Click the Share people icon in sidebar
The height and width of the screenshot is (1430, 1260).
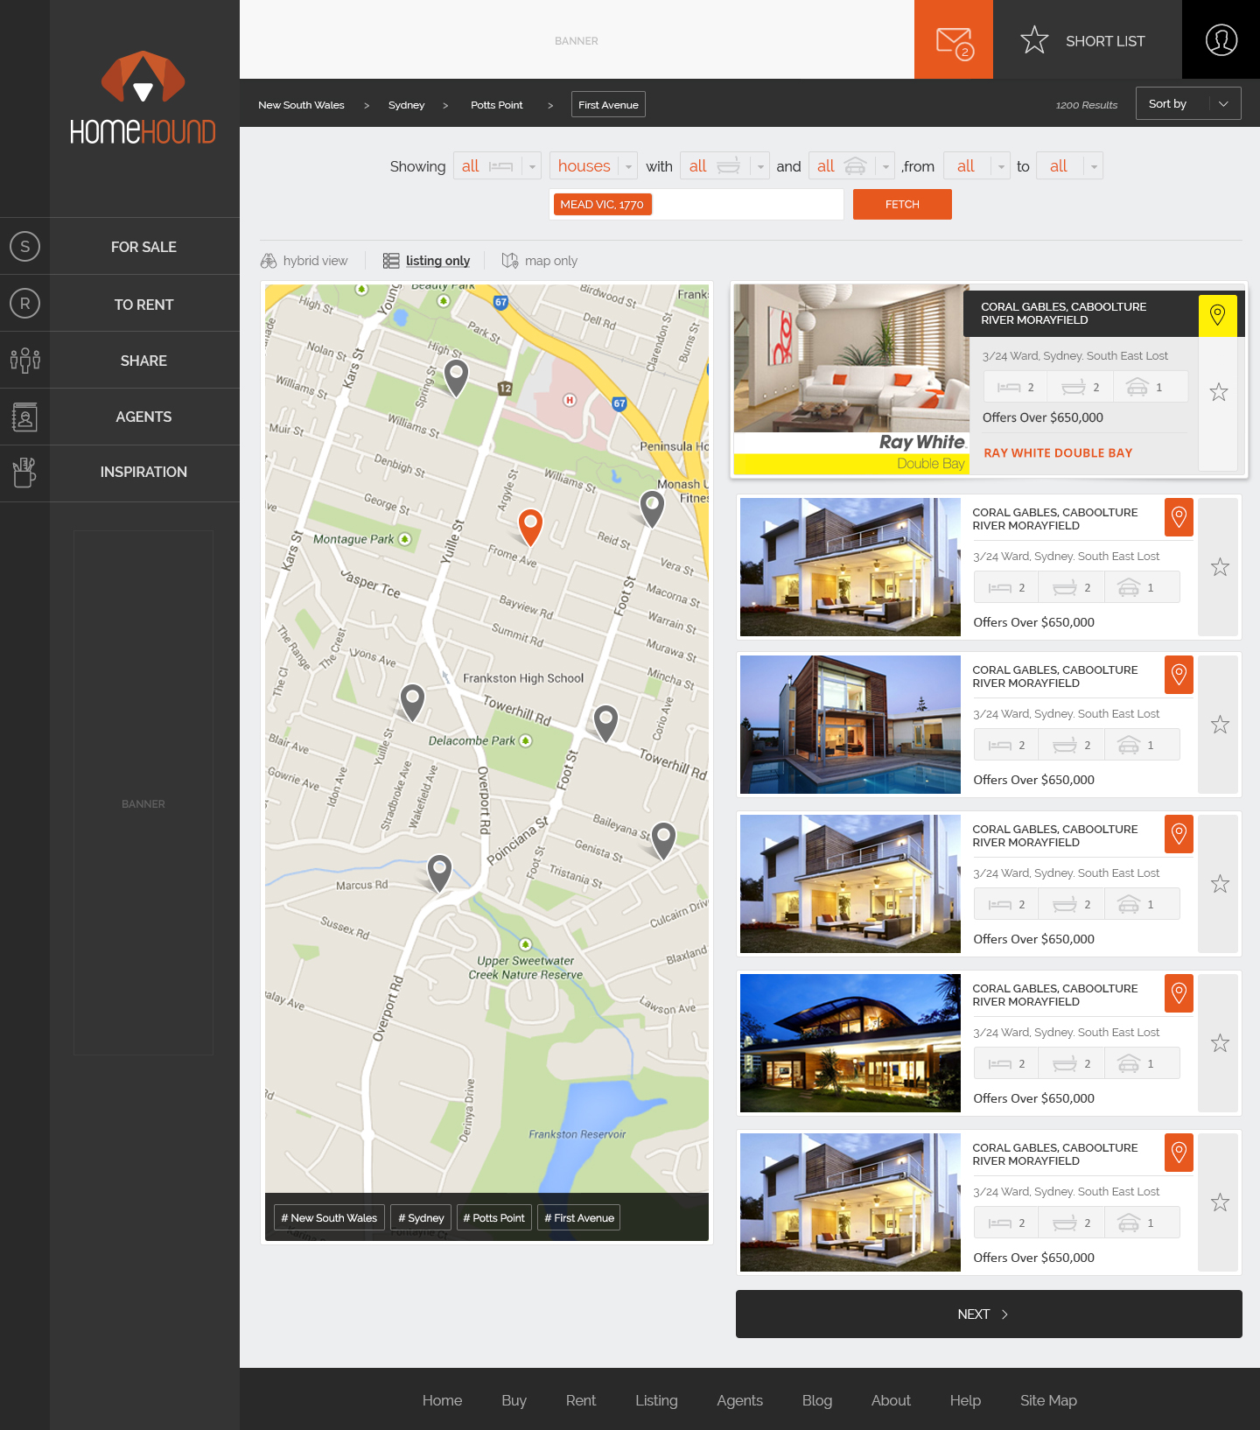(24, 360)
